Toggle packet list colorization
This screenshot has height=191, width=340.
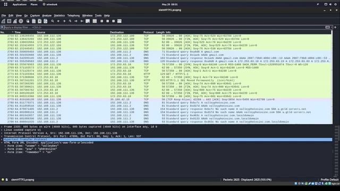95,21
